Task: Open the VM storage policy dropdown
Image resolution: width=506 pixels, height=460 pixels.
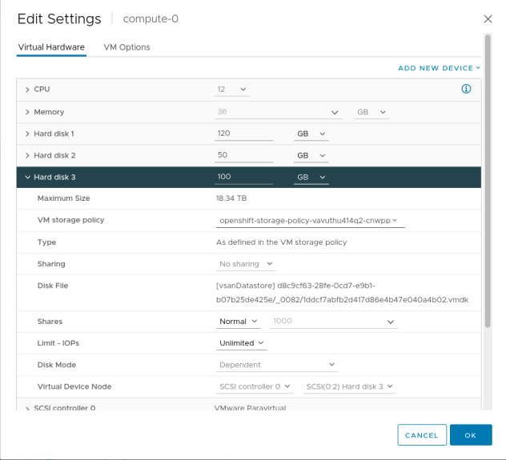Action: (309, 220)
